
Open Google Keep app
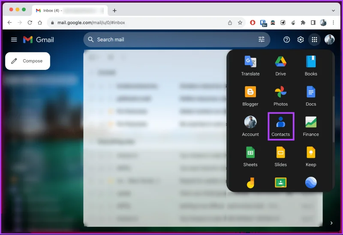[311, 157]
